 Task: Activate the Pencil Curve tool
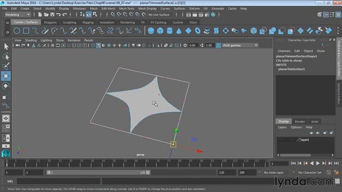(45, 31)
